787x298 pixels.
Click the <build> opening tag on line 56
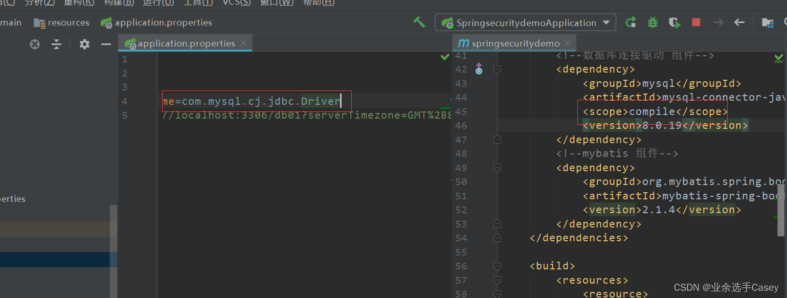click(x=553, y=266)
